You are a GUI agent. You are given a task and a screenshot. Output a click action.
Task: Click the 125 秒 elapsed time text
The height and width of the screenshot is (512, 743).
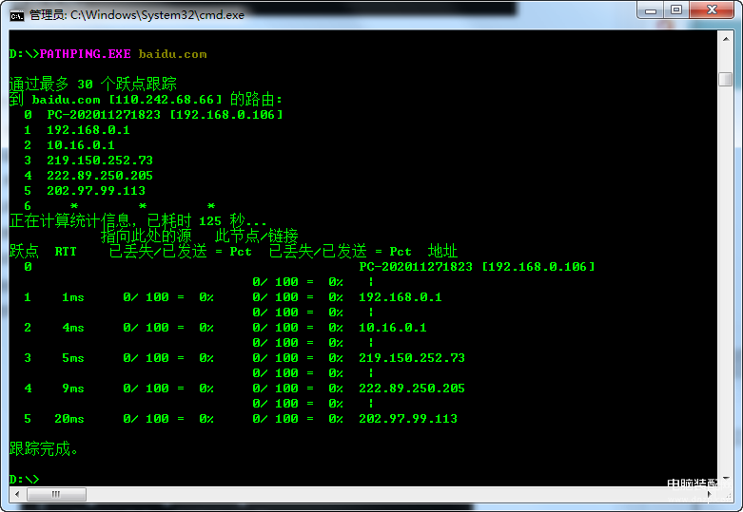tap(222, 220)
